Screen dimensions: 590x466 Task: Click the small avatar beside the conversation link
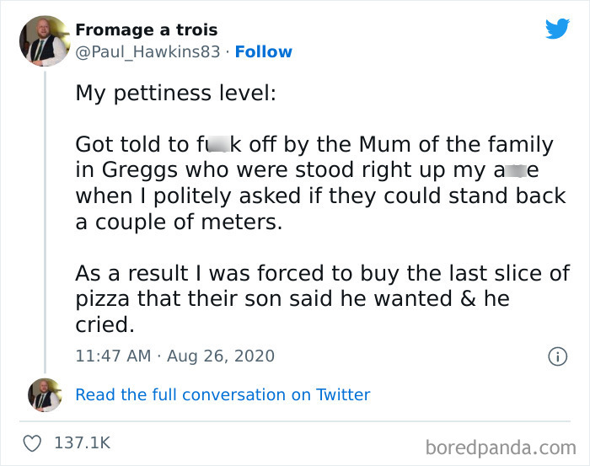coord(44,394)
